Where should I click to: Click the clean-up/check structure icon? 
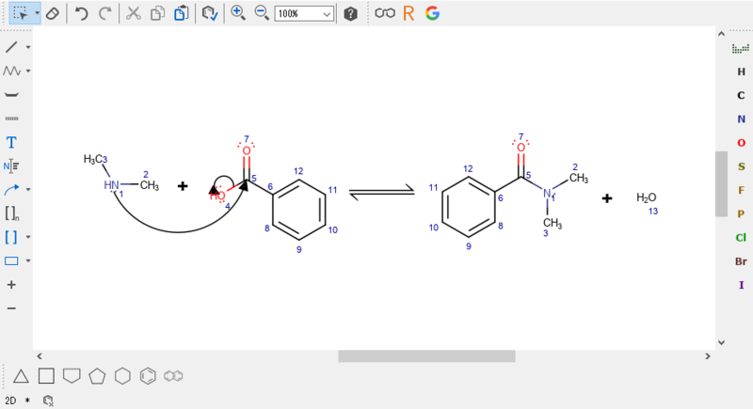tap(210, 13)
